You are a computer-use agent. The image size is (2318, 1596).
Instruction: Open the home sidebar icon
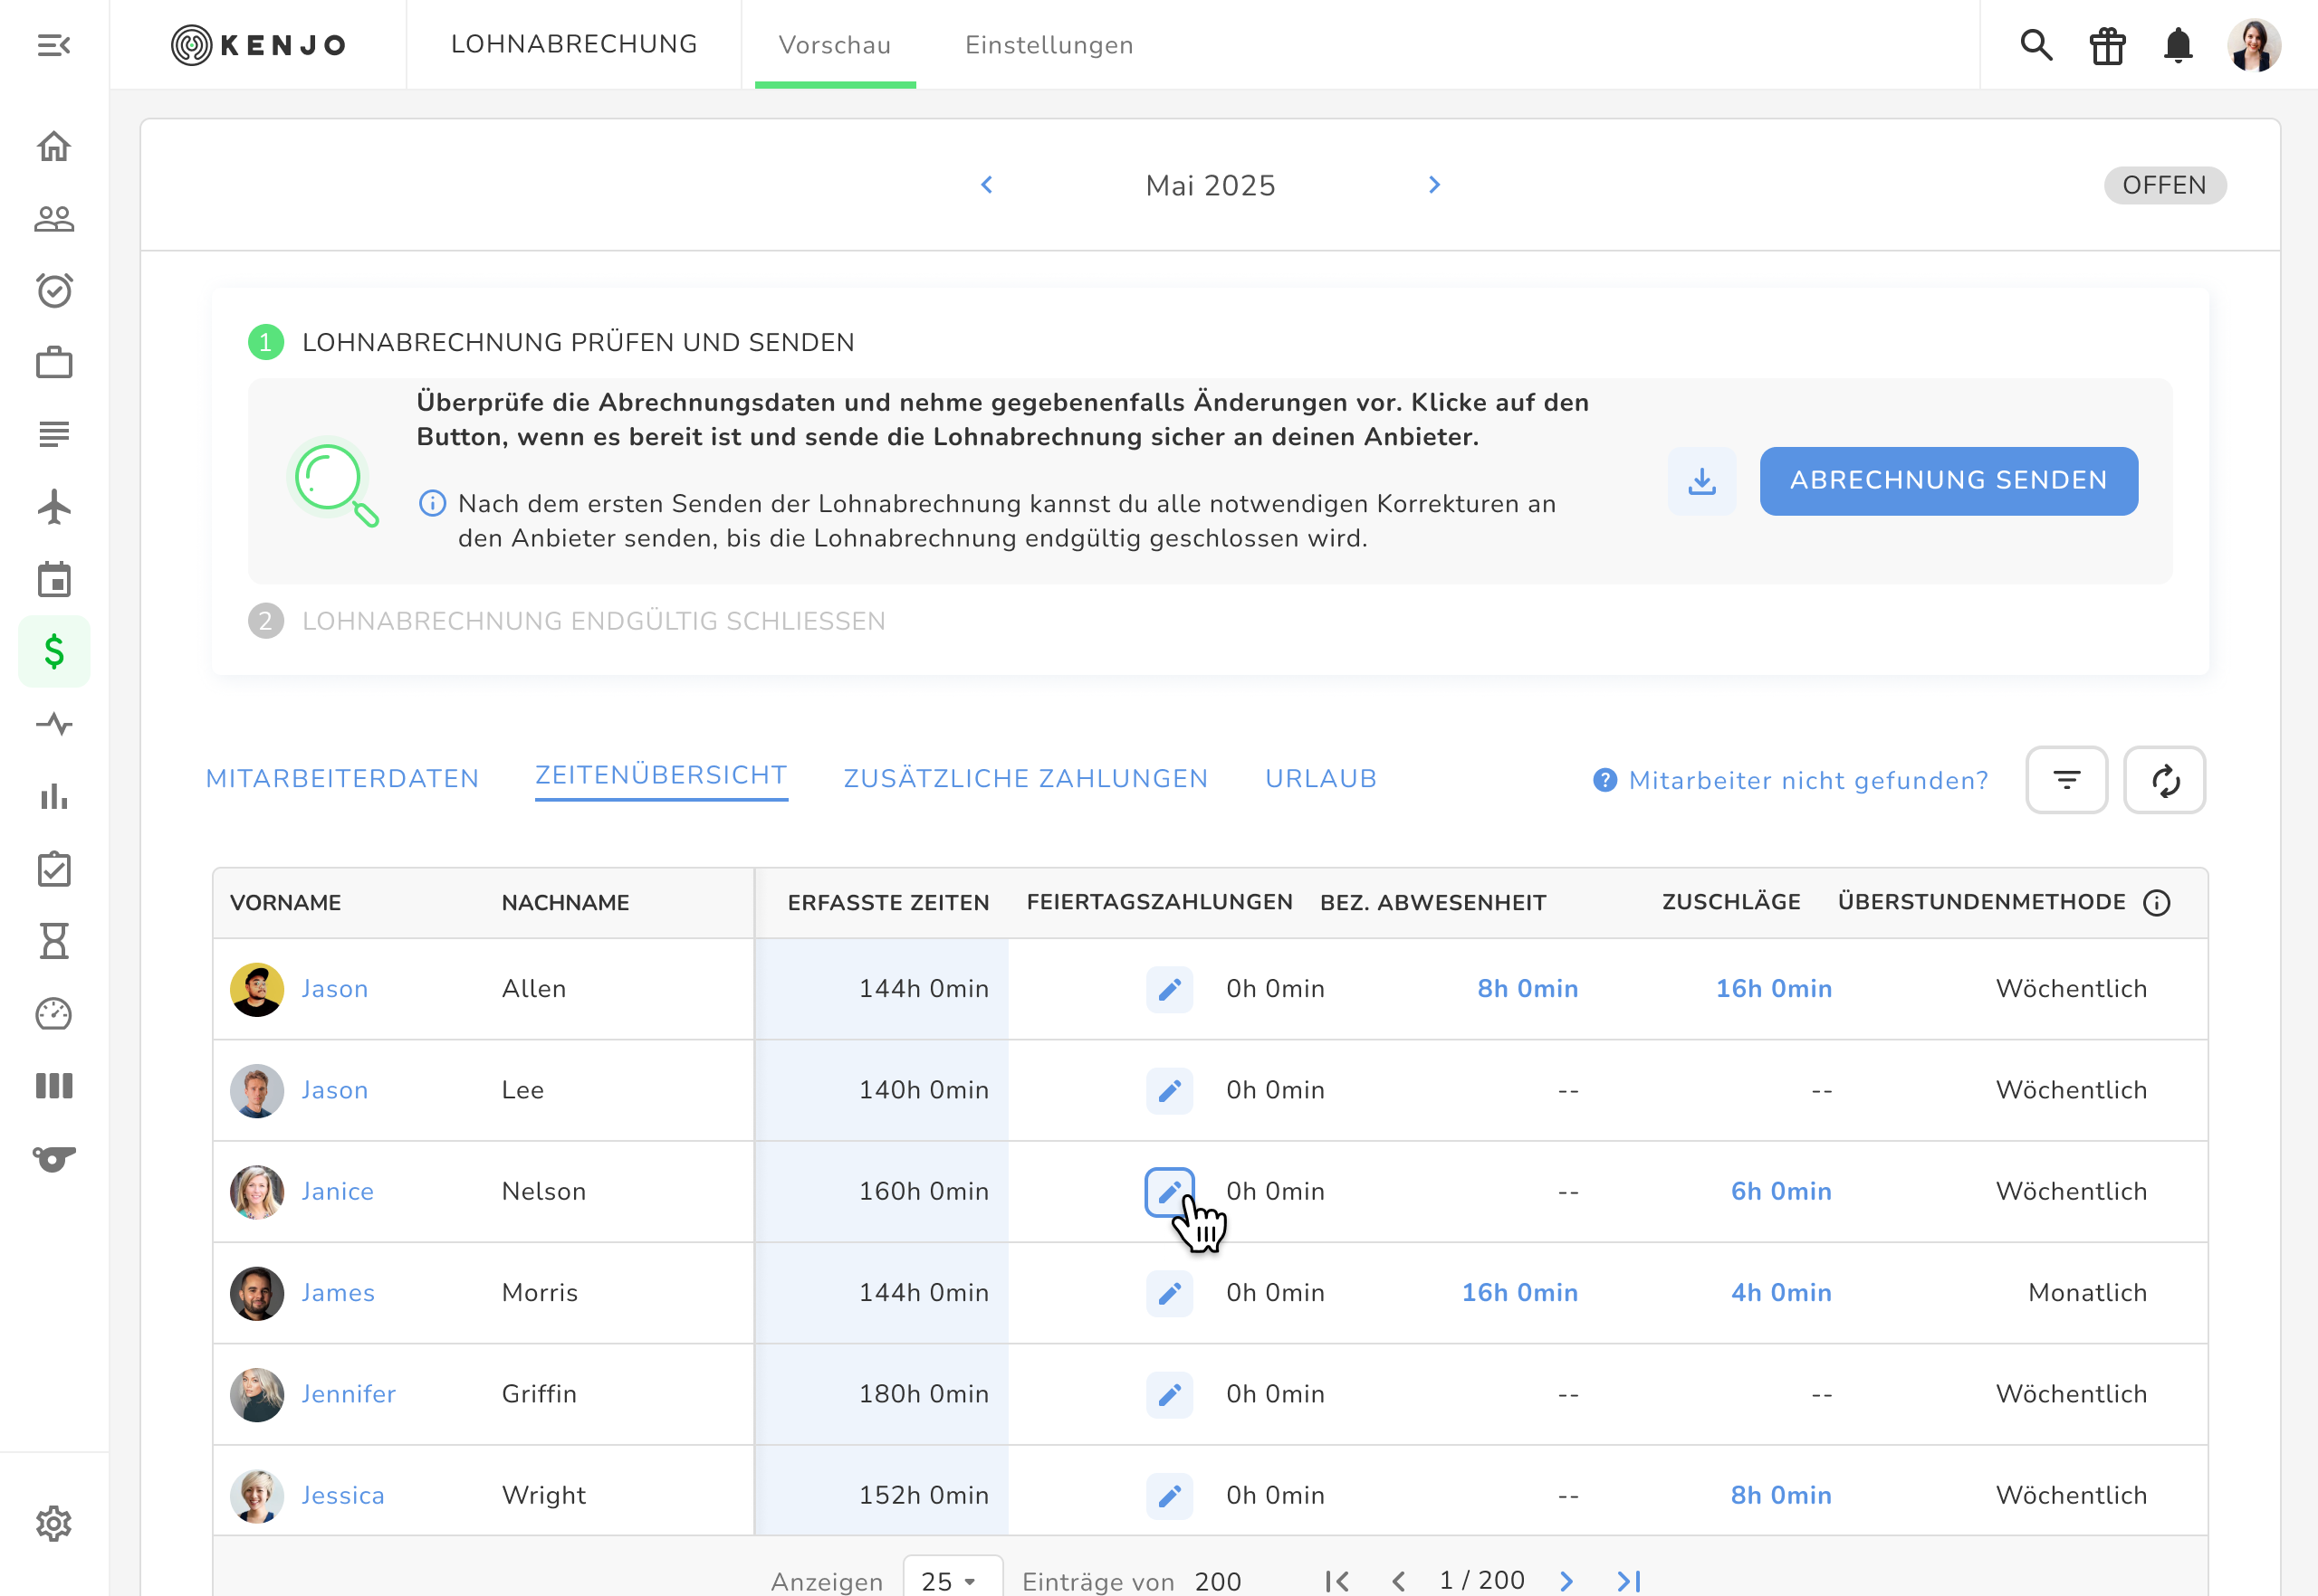click(54, 147)
